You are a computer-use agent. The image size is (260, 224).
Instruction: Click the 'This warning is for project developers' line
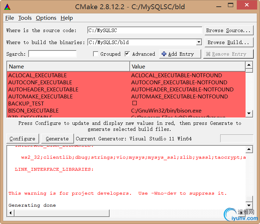[x=118, y=193]
